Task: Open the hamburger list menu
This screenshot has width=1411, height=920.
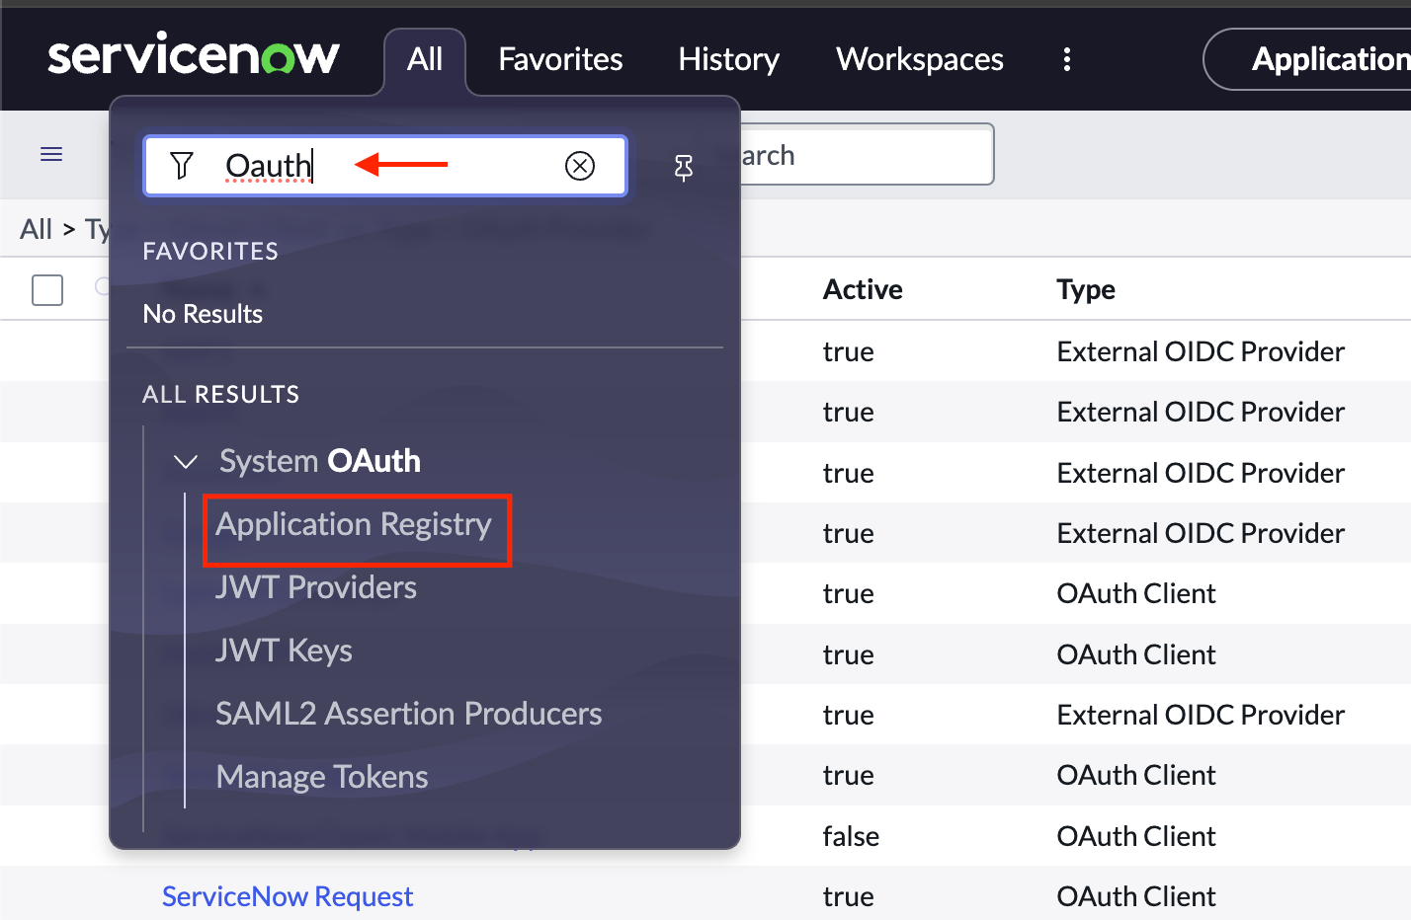Action: (51, 154)
